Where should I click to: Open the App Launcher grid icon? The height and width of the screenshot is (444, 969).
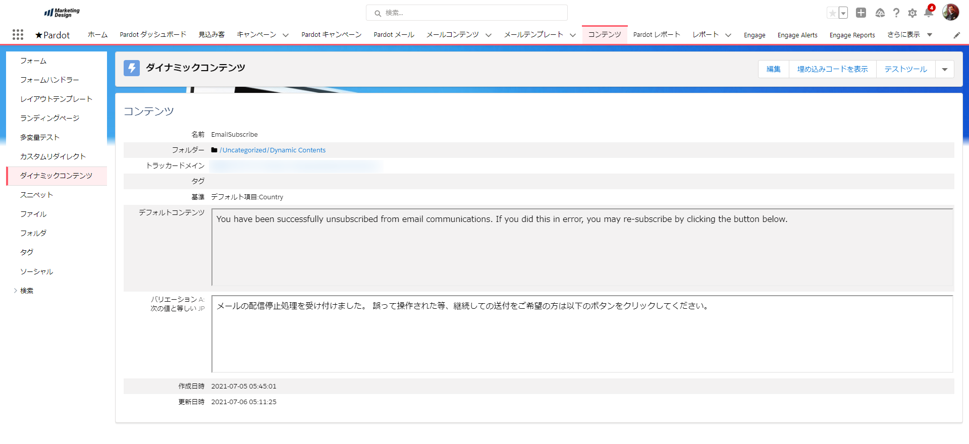pyautogui.click(x=18, y=34)
